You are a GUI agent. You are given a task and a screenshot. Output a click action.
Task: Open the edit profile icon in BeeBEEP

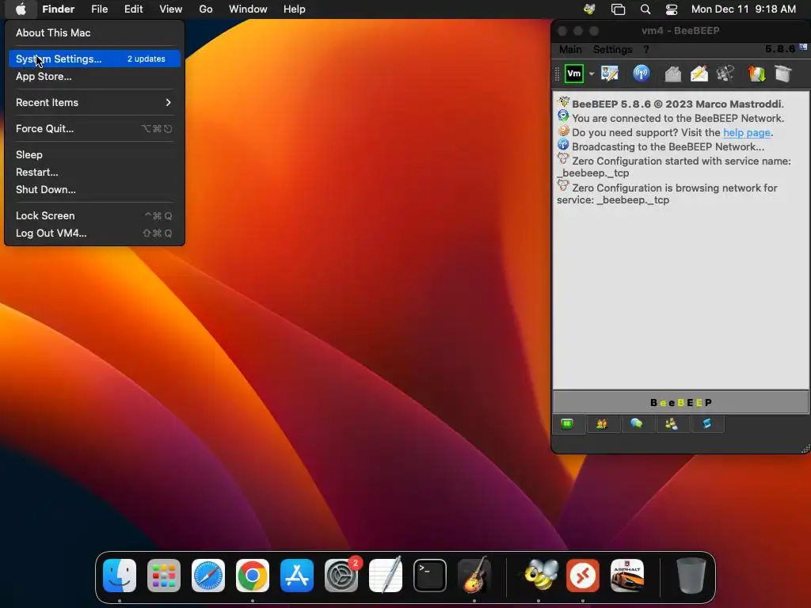pyautogui.click(x=610, y=74)
